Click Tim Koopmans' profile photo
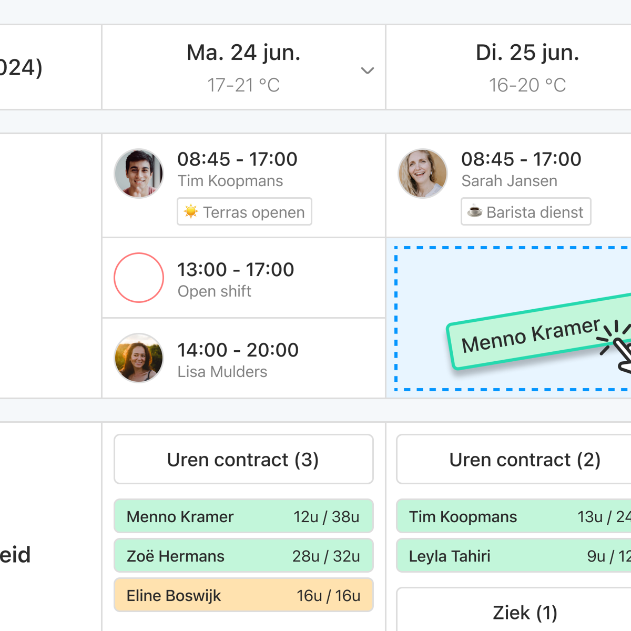Image resolution: width=631 pixels, height=631 pixels. 139,174
